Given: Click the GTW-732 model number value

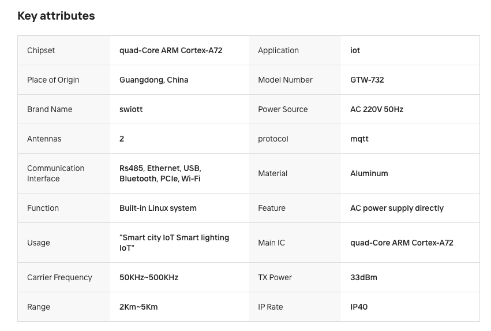Looking at the screenshot, I should (367, 80).
